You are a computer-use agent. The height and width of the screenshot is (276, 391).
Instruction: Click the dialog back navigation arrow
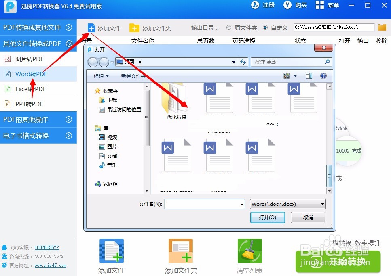click(x=93, y=62)
